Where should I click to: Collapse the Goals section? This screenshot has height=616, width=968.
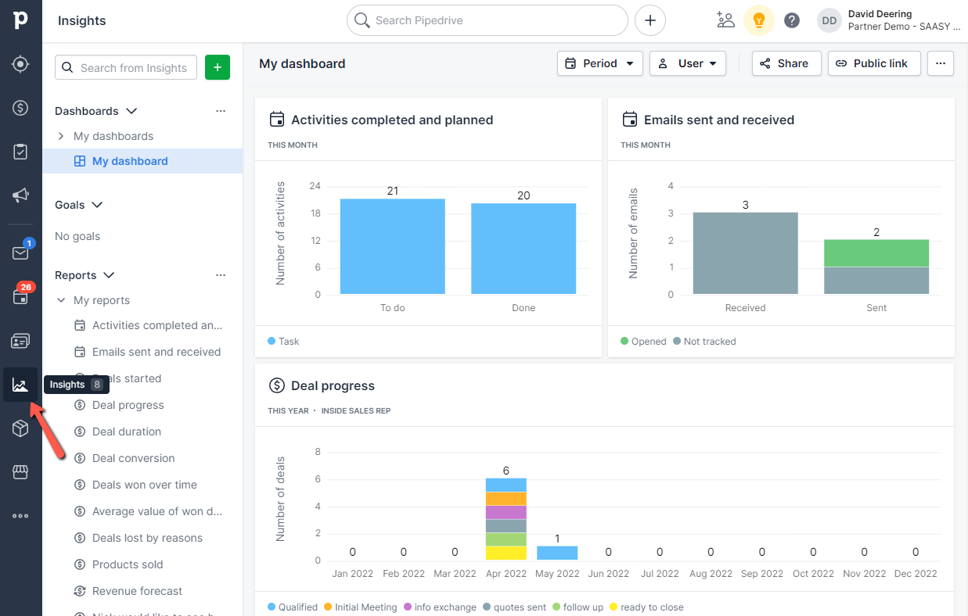[97, 205]
